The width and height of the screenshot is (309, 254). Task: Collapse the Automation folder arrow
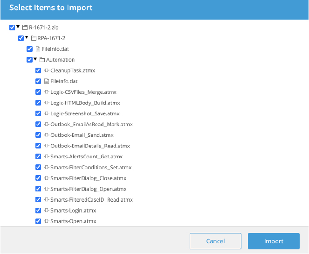pos(35,59)
